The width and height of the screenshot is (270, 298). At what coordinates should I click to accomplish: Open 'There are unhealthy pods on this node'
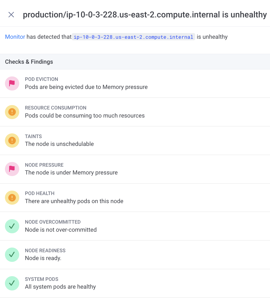coord(74,201)
